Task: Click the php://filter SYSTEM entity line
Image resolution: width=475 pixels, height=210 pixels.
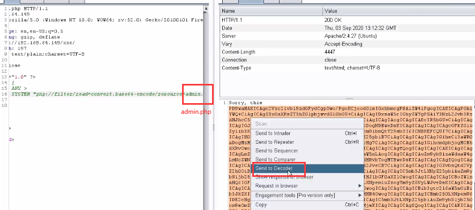Action: click(x=107, y=94)
